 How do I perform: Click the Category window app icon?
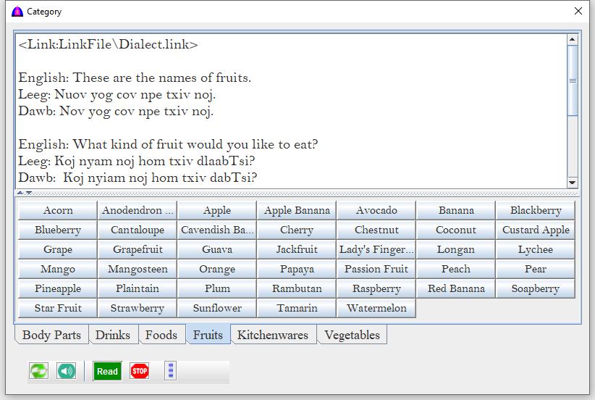17,12
